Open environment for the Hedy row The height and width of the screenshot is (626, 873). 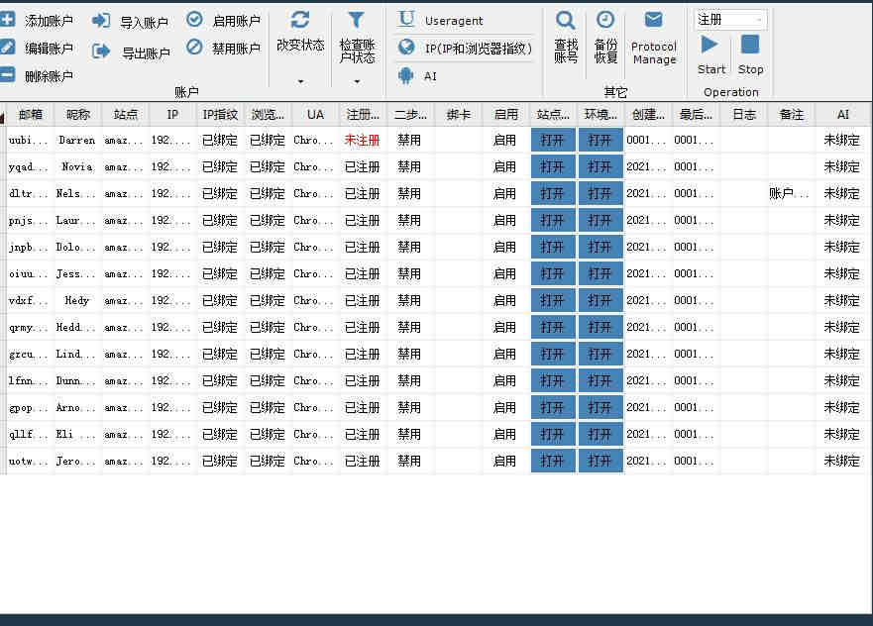[x=600, y=300]
